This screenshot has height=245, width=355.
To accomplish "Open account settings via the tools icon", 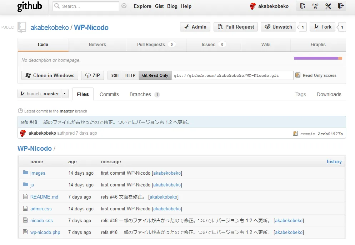I will point(328,6).
